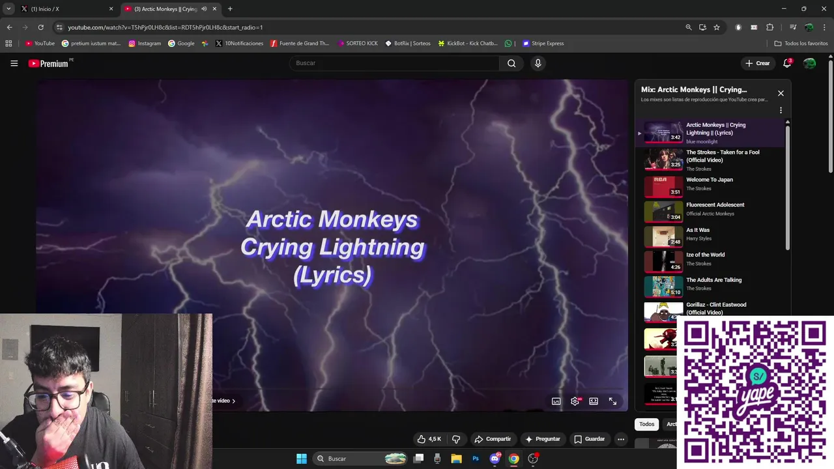Enter fullscreen on the video player
The image size is (834, 469).
pos(612,401)
